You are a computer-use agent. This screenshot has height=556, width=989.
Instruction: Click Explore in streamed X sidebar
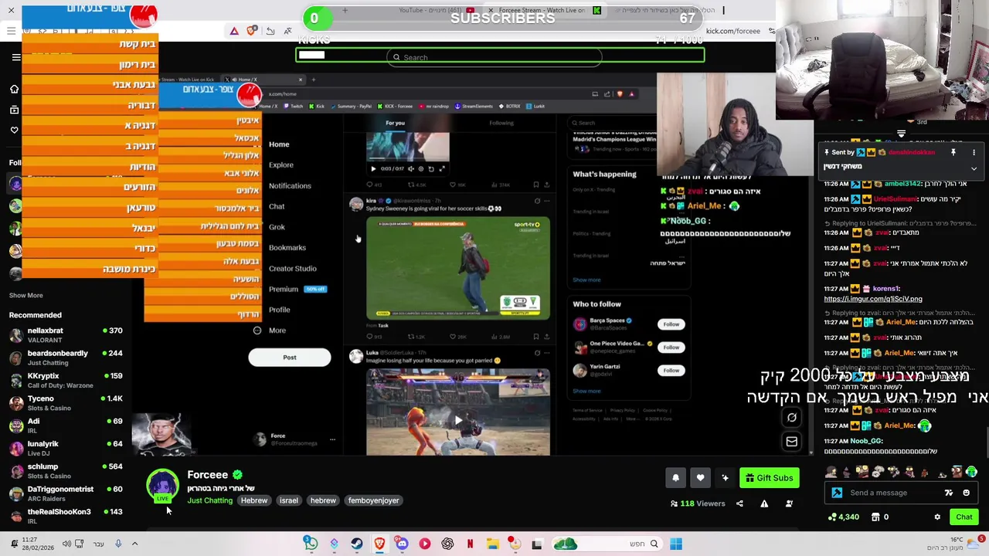pyautogui.click(x=281, y=165)
